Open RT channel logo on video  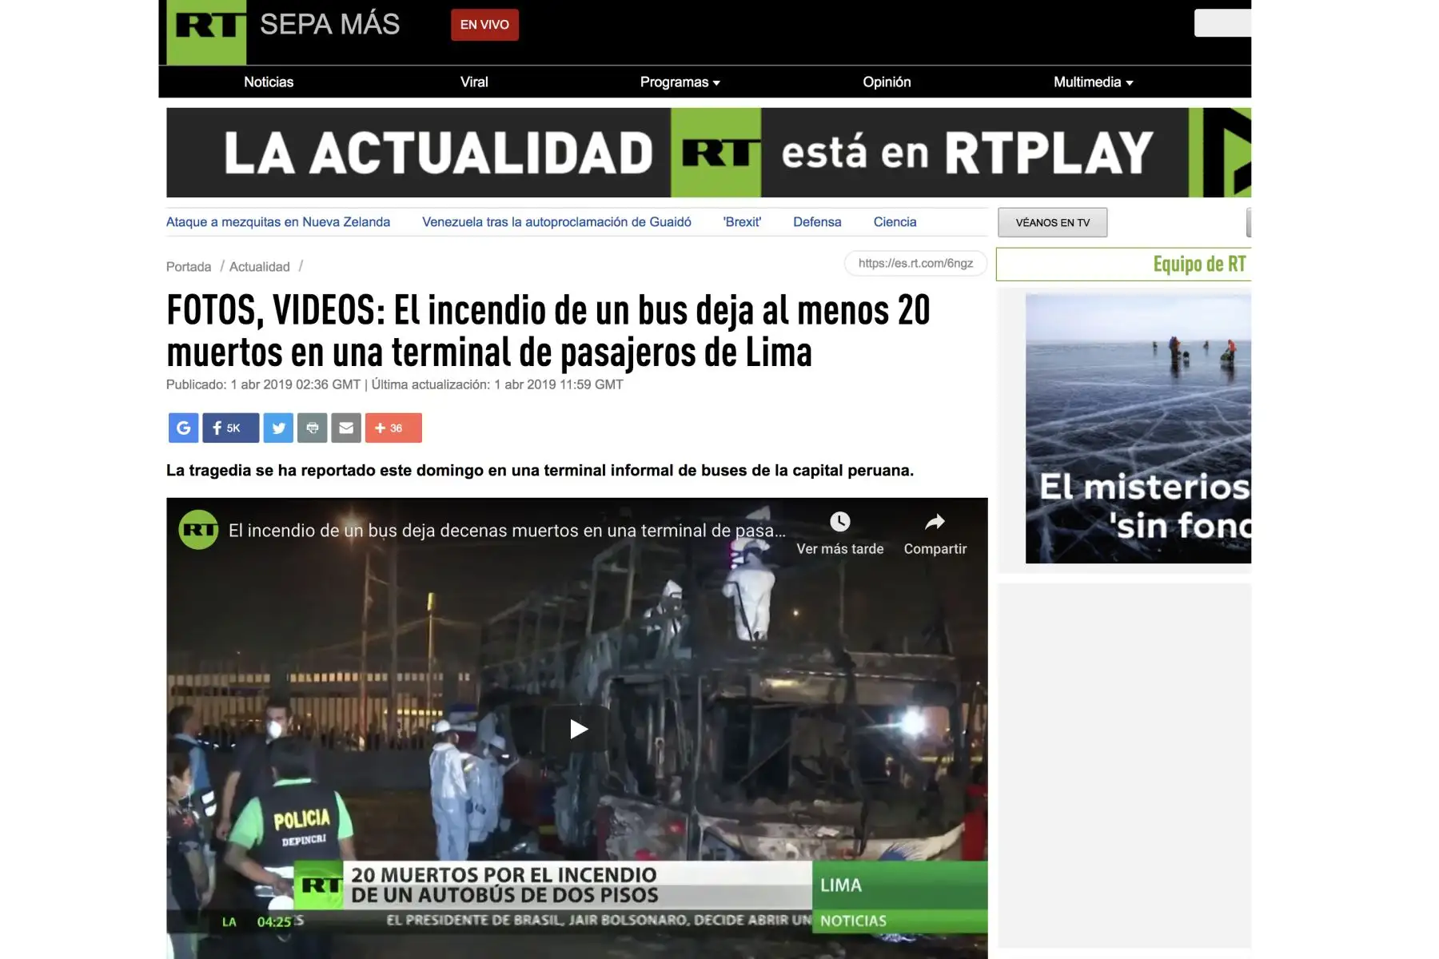pos(198,529)
